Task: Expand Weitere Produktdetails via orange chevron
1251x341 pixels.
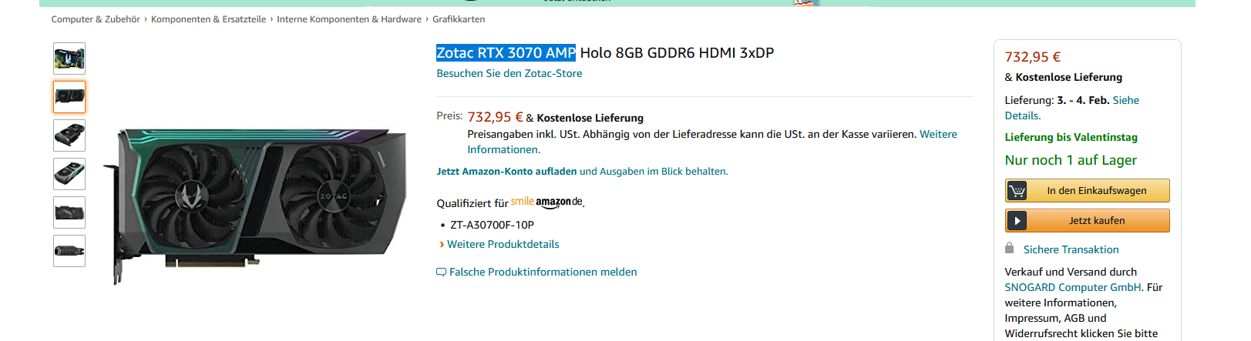Action: coord(442,244)
